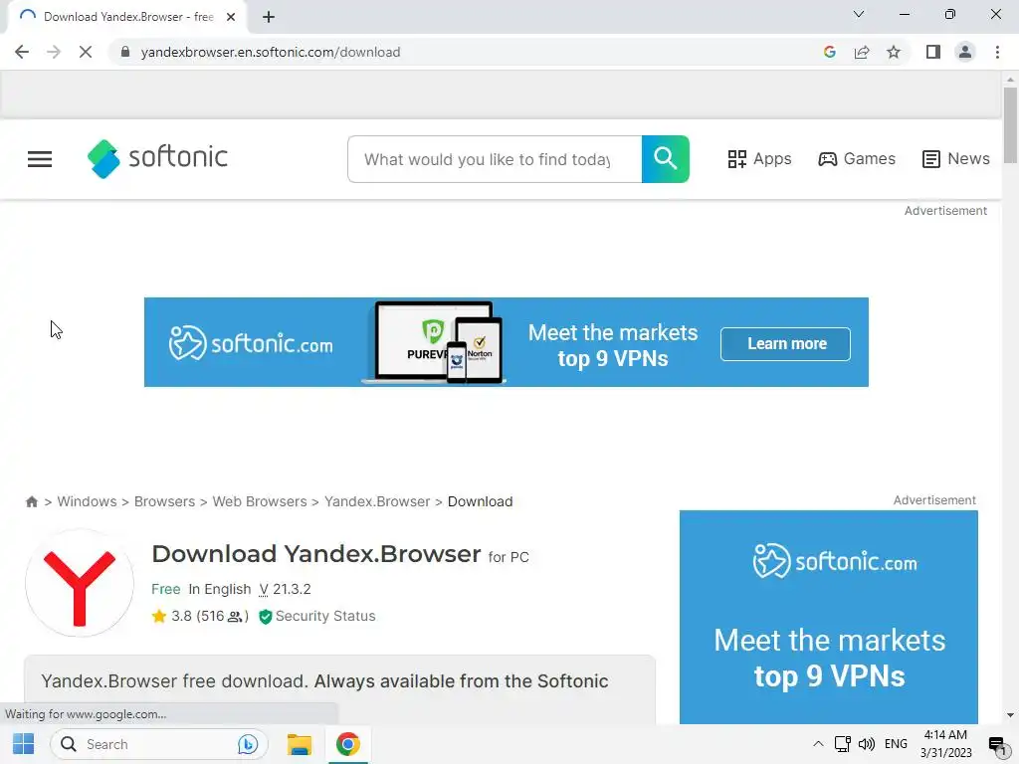Open the sidebar softonic.com VPN ad
This screenshot has width=1019, height=764.
829,617
